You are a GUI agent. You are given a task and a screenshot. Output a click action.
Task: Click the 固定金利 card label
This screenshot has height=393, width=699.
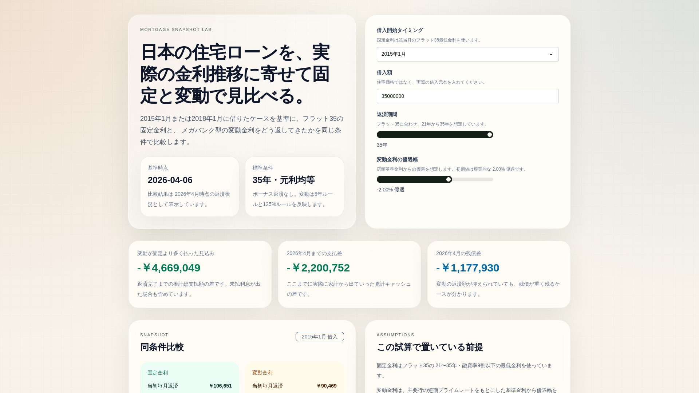point(158,373)
